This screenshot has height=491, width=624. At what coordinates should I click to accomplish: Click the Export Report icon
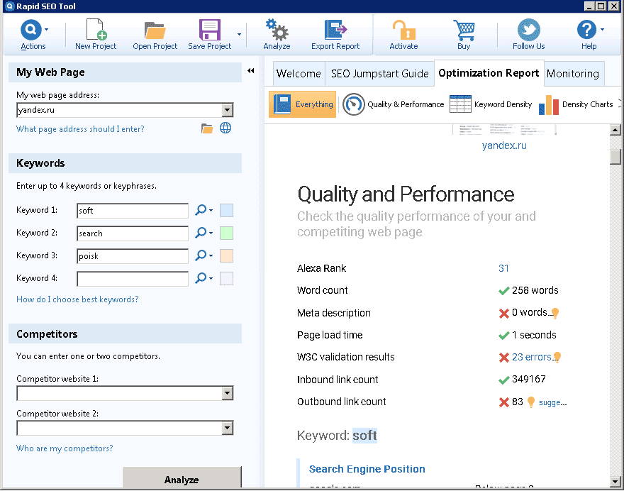click(x=335, y=31)
